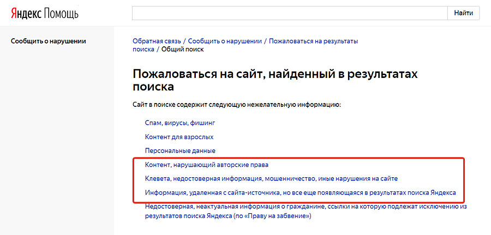The height and width of the screenshot is (235, 491).
Task: Open the Помощь home link in header
Action: (x=62, y=14)
